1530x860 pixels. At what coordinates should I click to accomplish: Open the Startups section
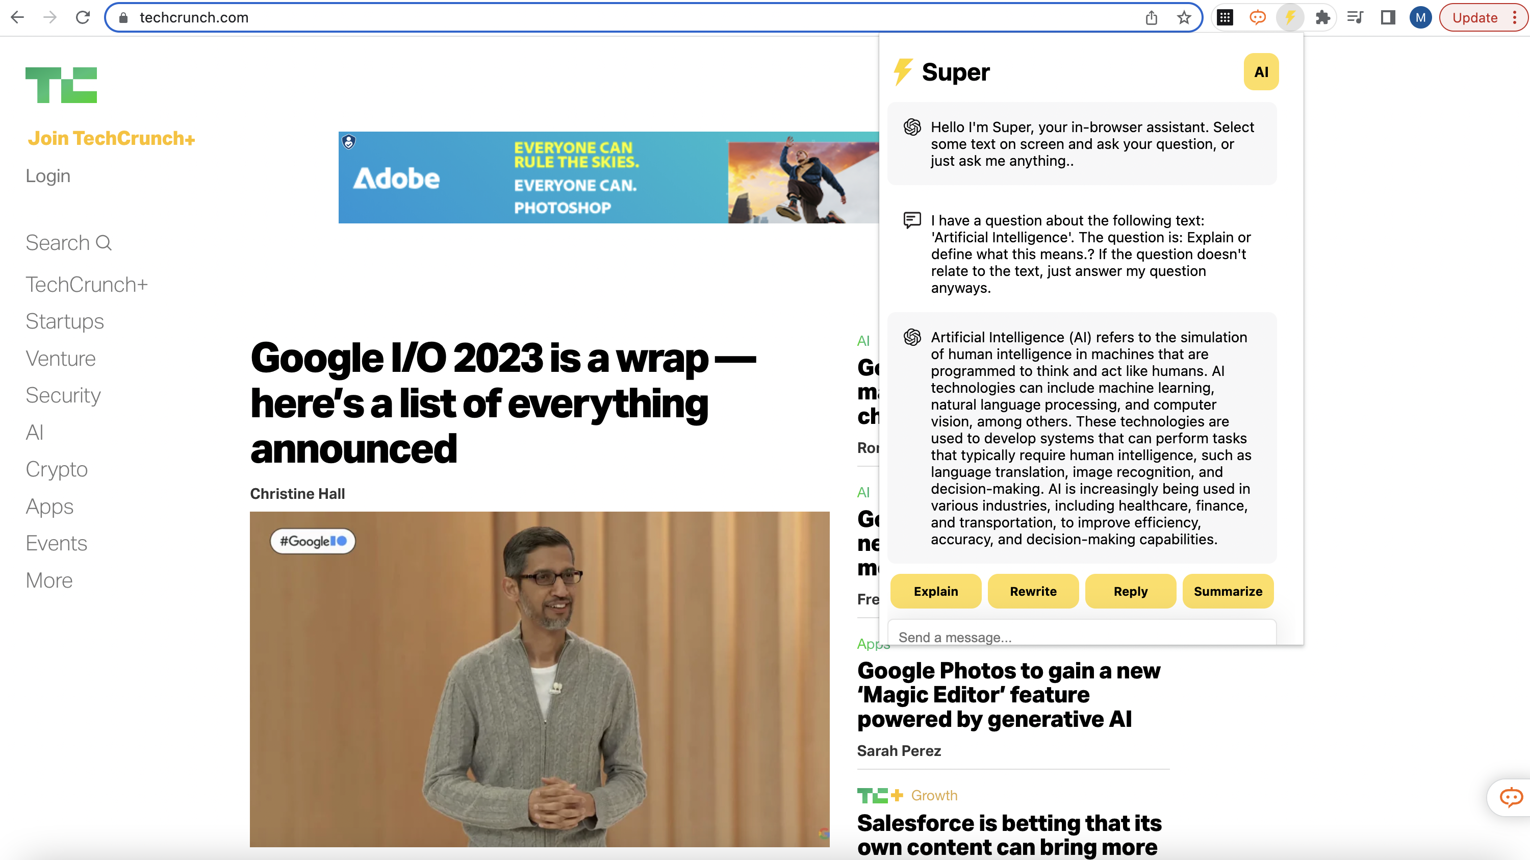[x=65, y=321]
